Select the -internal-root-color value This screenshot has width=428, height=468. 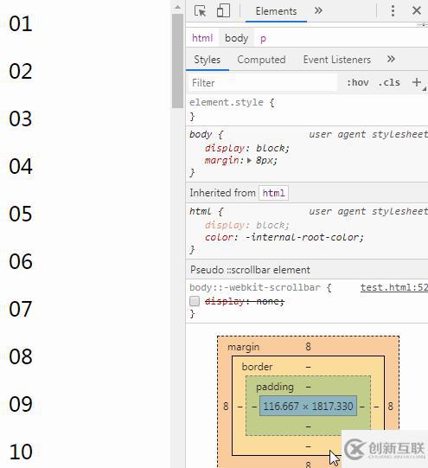coord(302,237)
